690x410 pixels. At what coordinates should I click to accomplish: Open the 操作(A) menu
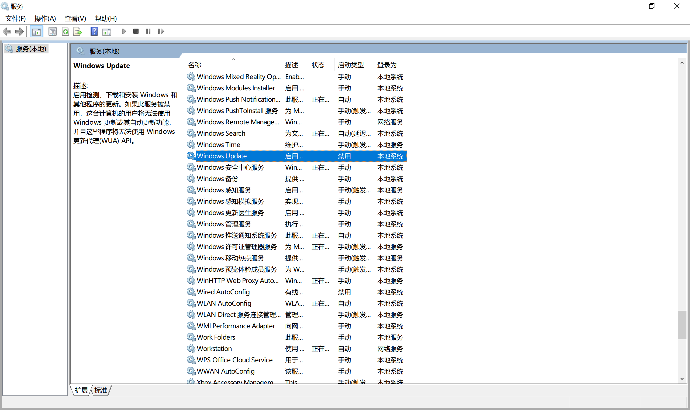(45, 19)
